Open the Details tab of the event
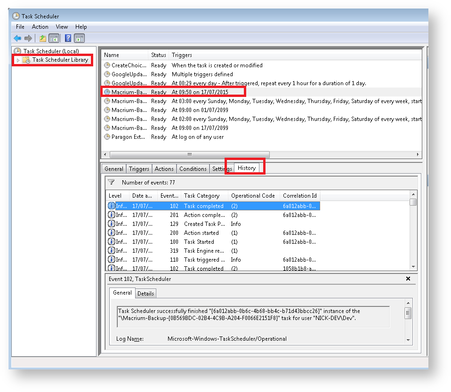Image resolution: width=451 pixels, height=392 pixels. pyautogui.click(x=145, y=294)
